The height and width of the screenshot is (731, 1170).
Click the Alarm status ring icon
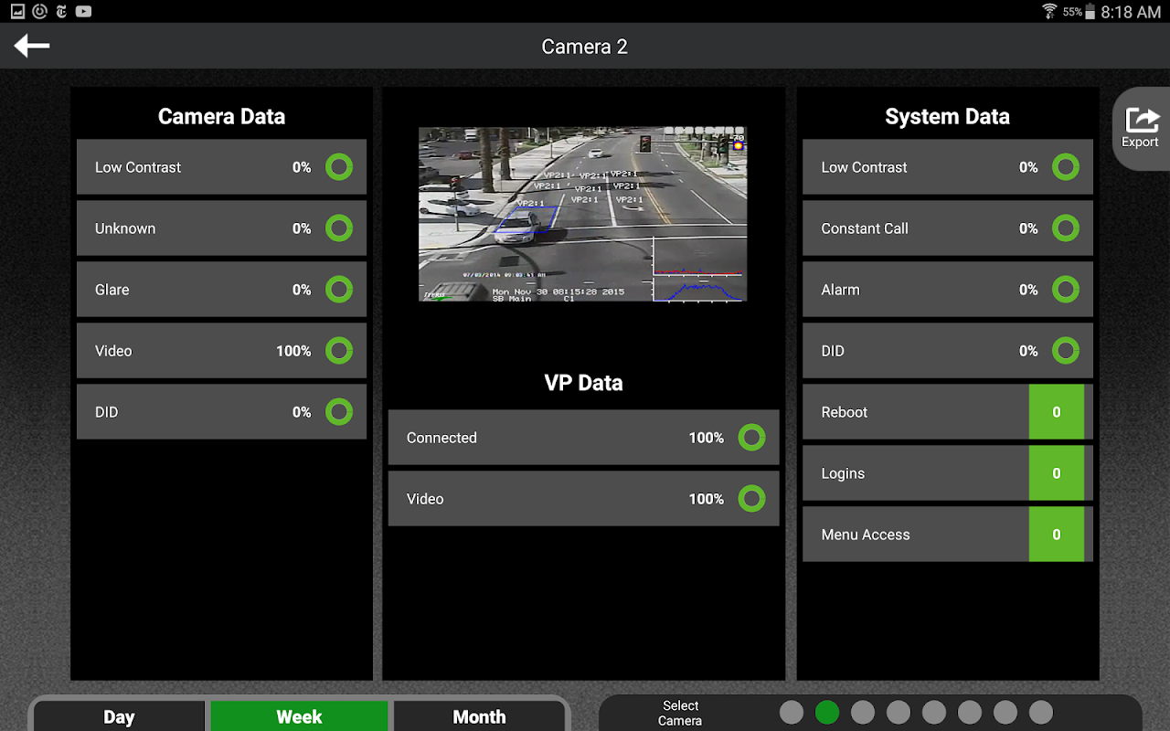tap(1066, 290)
